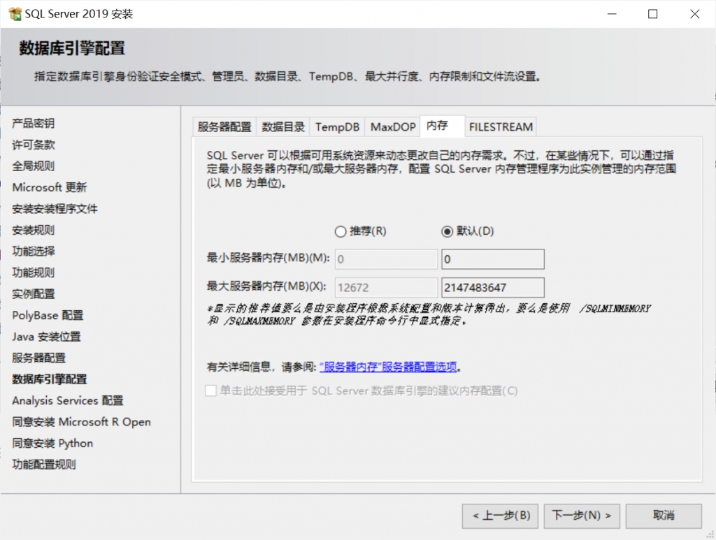The image size is (716, 540).
Task: Switch to the TempDB tab
Action: (337, 126)
